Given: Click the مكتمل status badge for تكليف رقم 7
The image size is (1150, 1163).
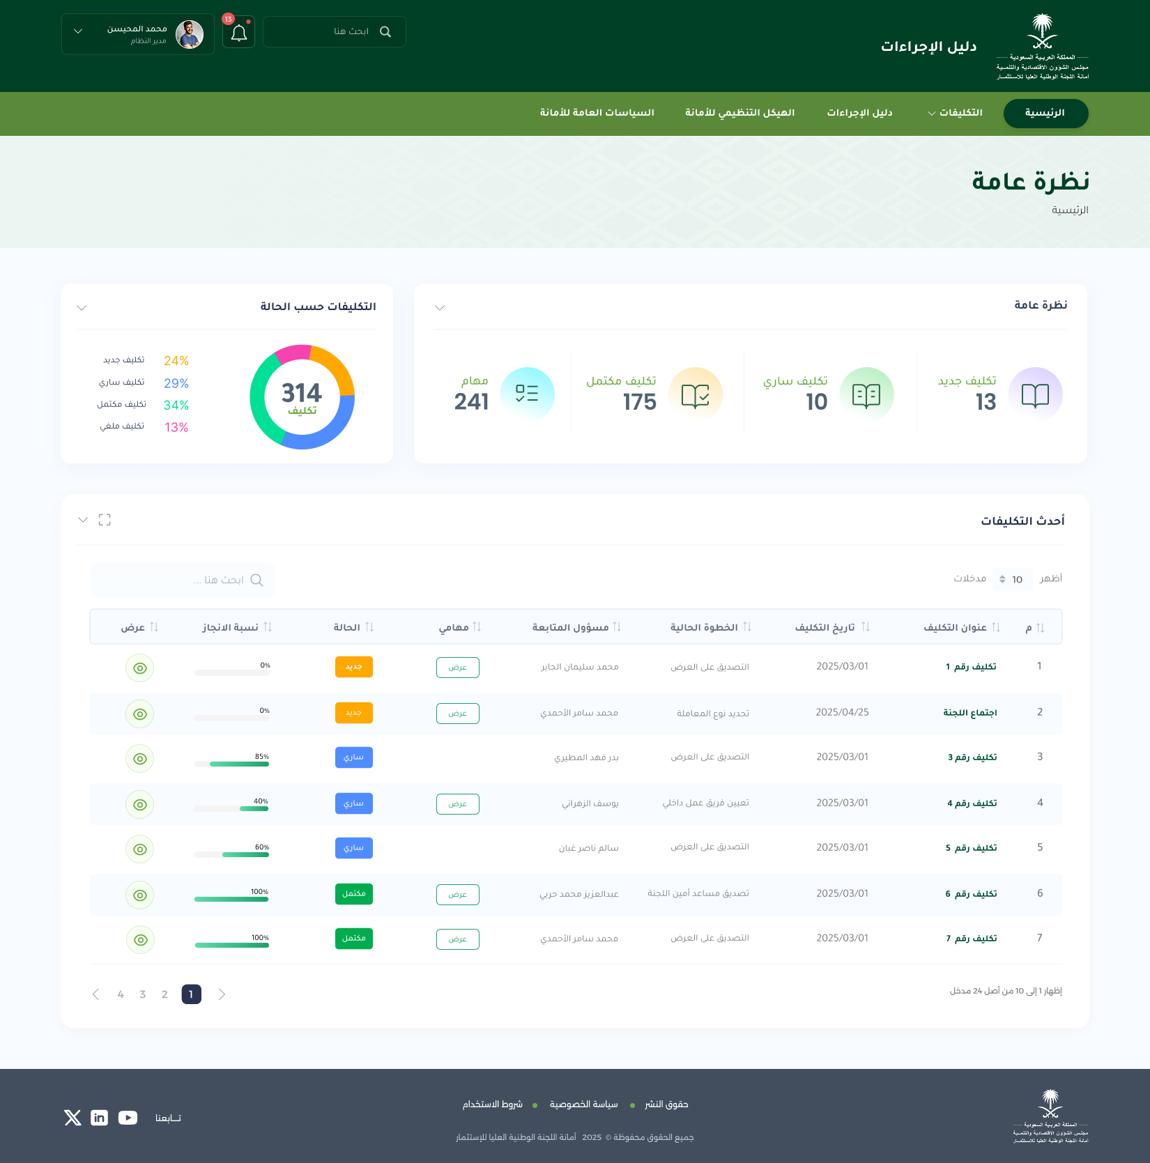Looking at the screenshot, I should click(x=354, y=939).
